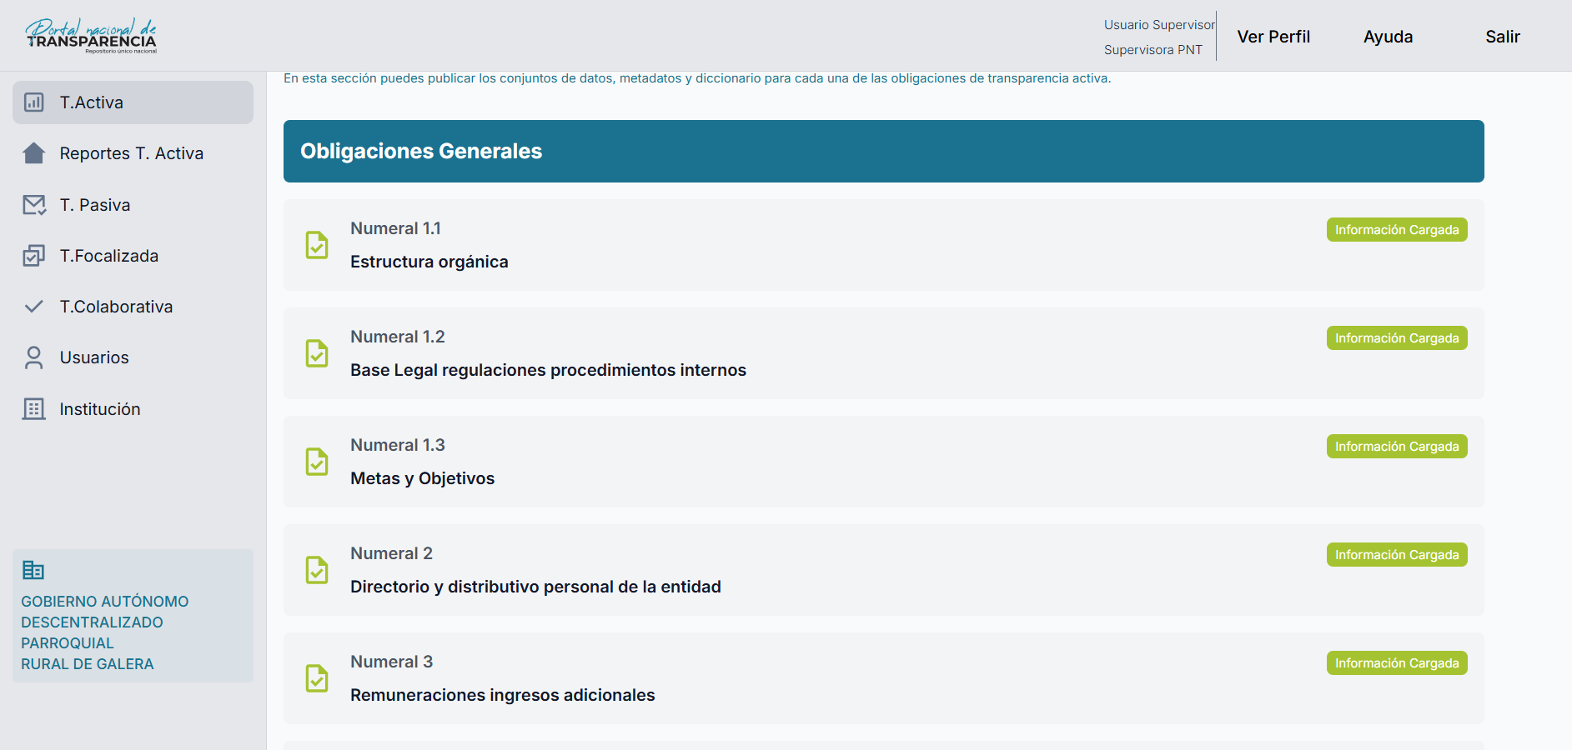Screen dimensions: 1572x750
Task: Open the Reportes T. Activa menu item
Action: (x=131, y=153)
